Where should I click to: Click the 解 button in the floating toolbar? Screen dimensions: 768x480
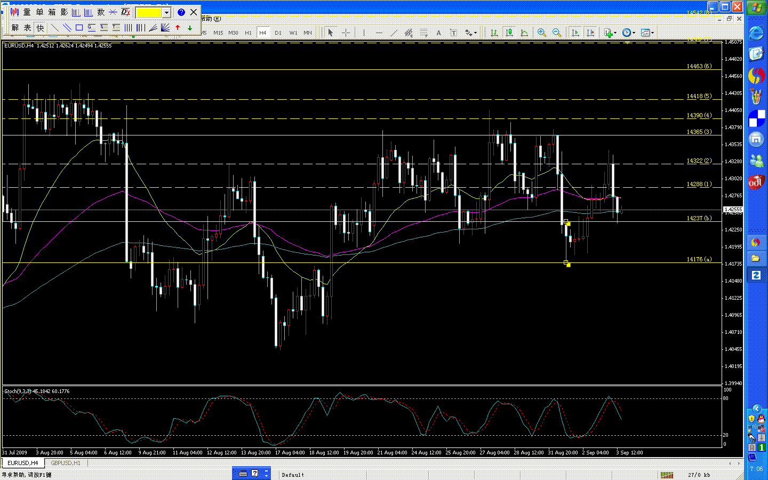pyautogui.click(x=15, y=28)
